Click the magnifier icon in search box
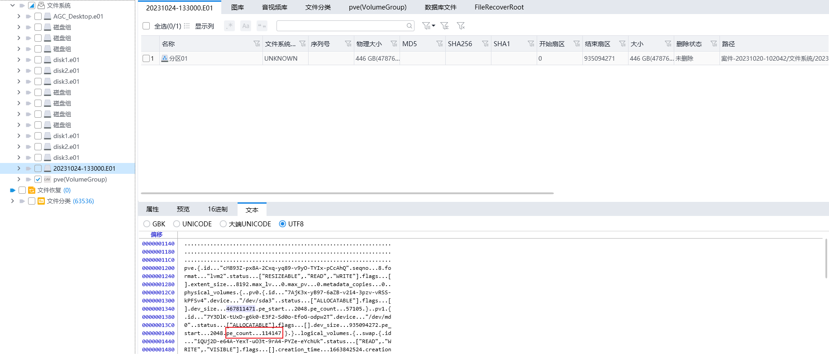The width and height of the screenshot is (829, 354). 409,26
